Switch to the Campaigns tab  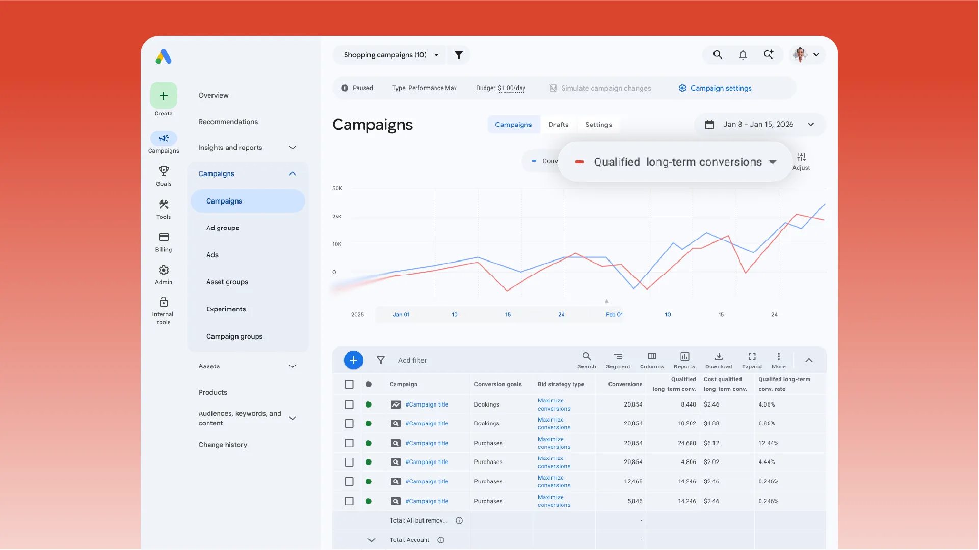513,125
